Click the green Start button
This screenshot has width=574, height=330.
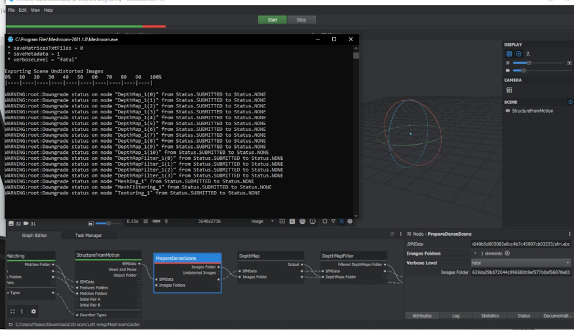(x=273, y=20)
